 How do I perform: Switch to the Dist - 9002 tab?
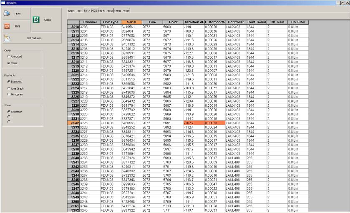coord(91,10)
